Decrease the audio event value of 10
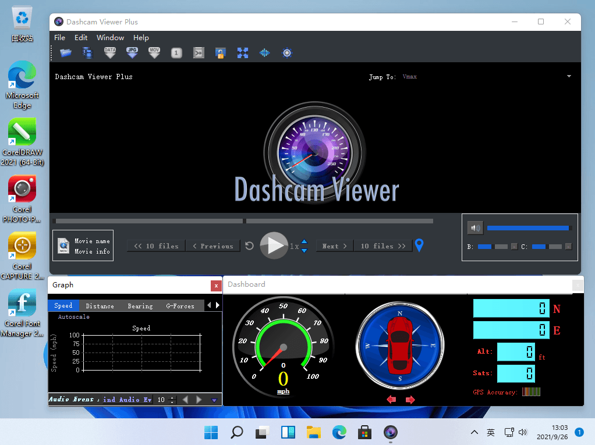 [x=173, y=402]
